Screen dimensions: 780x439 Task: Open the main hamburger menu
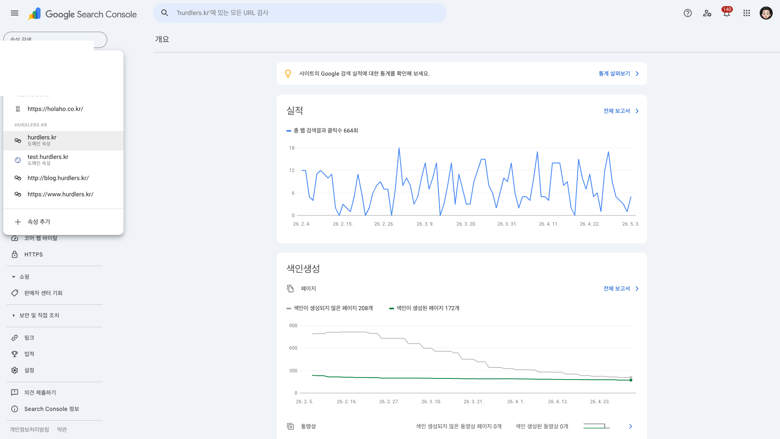coord(15,13)
